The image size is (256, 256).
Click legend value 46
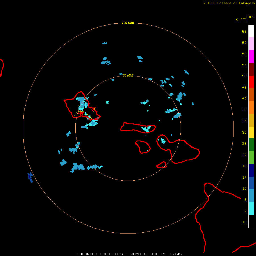pyautogui.click(x=244, y=88)
